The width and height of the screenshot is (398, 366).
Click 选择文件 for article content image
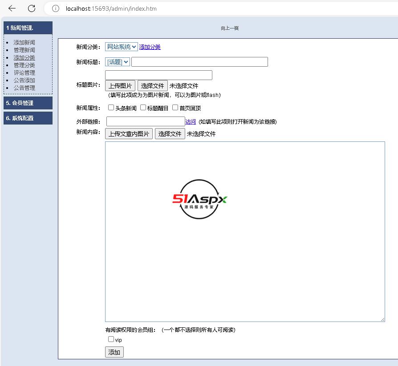(x=170, y=134)
